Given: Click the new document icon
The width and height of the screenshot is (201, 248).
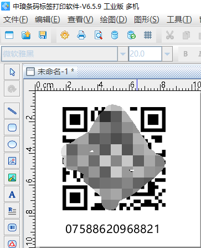Looking at the screenshot, I should point(9,35).
